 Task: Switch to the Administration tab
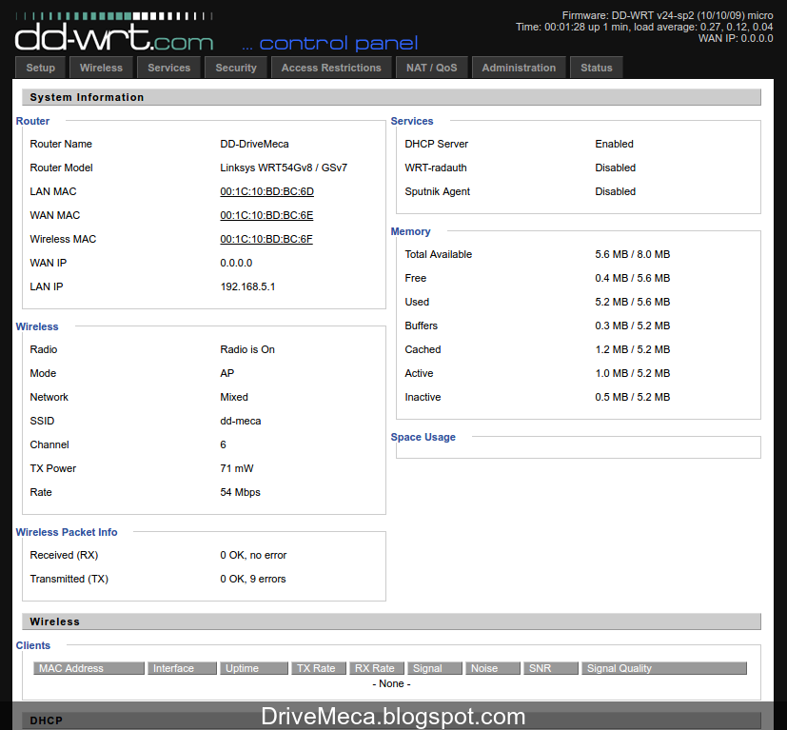tap(519, 67)
